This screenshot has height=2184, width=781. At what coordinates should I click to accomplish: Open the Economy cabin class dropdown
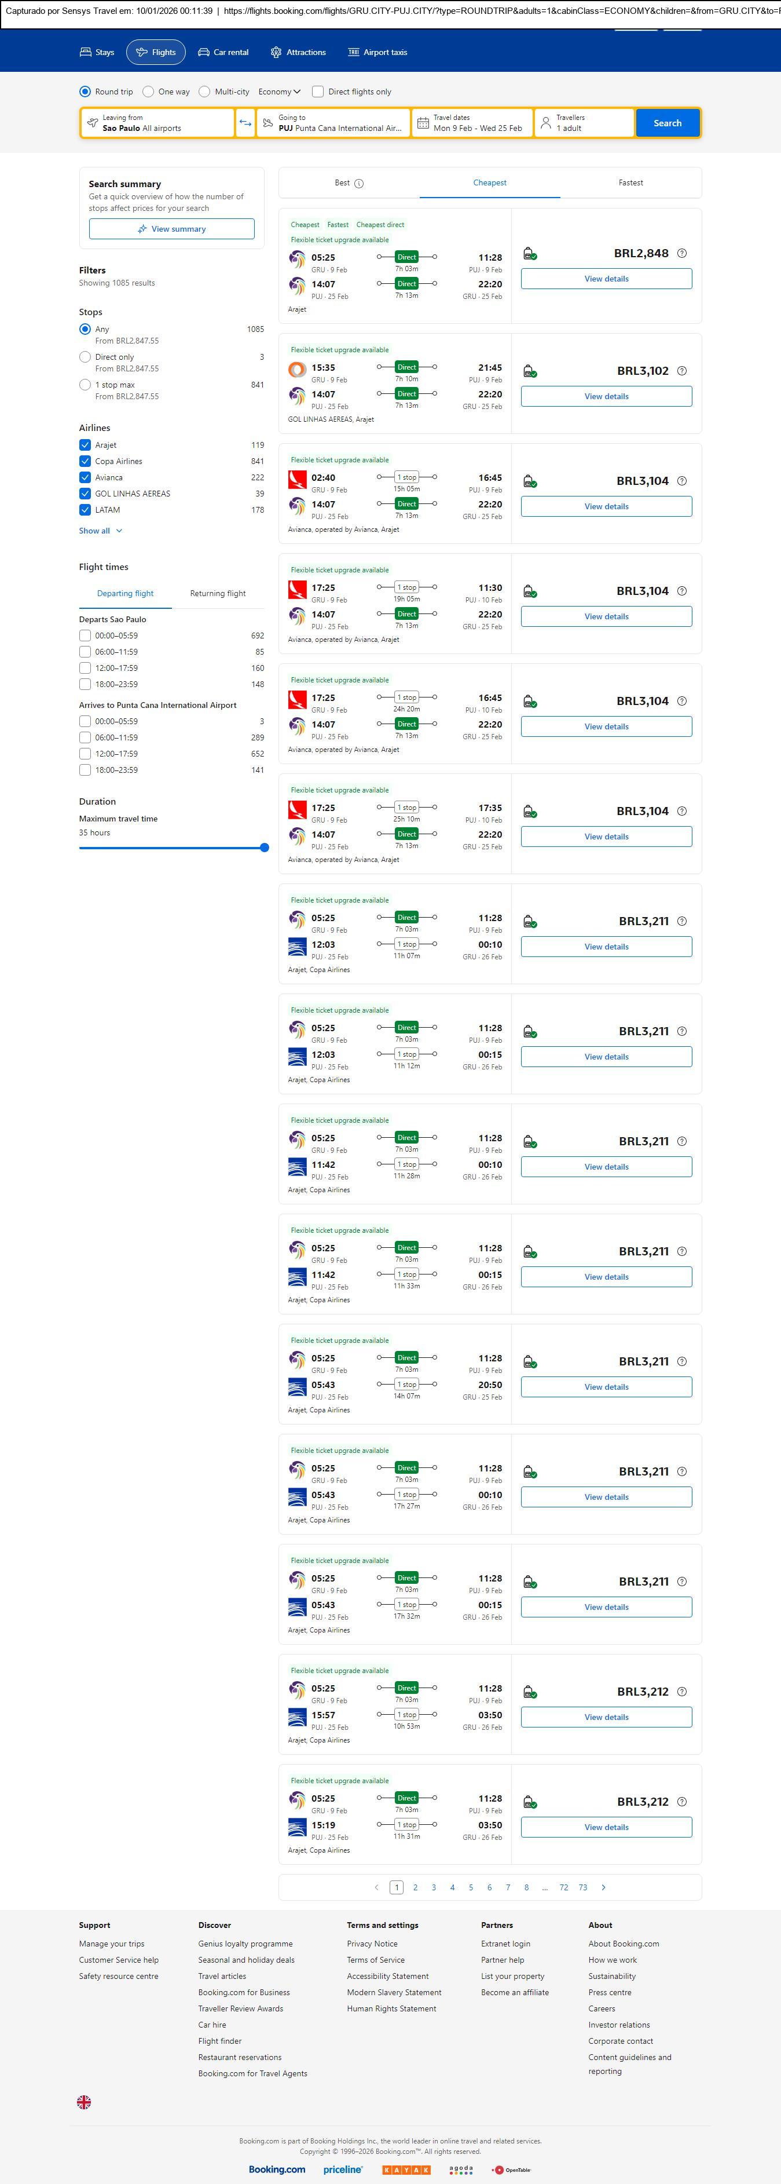tap(278, 92)
